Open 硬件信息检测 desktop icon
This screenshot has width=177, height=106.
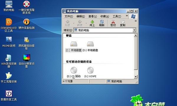[27, 24]
